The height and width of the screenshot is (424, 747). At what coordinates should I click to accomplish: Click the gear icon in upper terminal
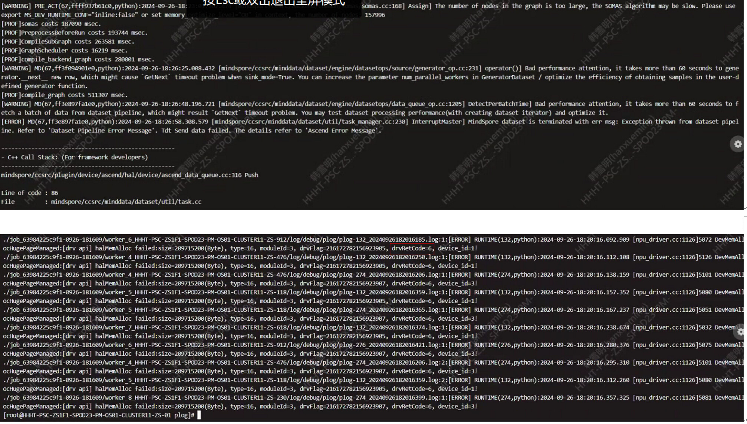(x=738, y=144)
